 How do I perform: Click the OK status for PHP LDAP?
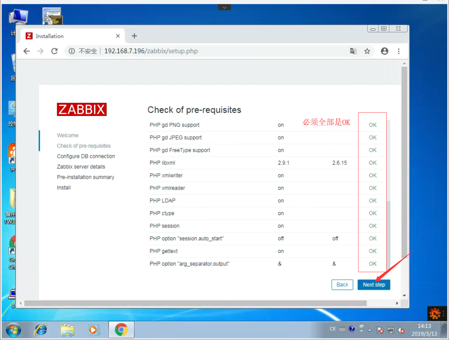point(372,201)
